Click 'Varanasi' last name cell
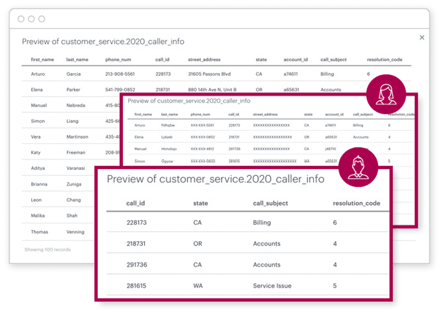441x312 pixels. pyautogui.click(x=75, y=168)
